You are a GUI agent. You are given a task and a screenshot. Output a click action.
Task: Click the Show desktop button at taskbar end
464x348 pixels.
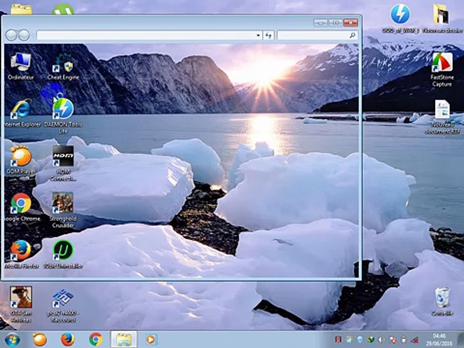coord(461,339)
